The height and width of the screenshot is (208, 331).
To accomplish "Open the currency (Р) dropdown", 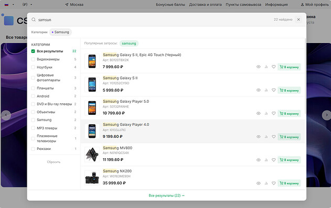I will (x=27, y=4).
